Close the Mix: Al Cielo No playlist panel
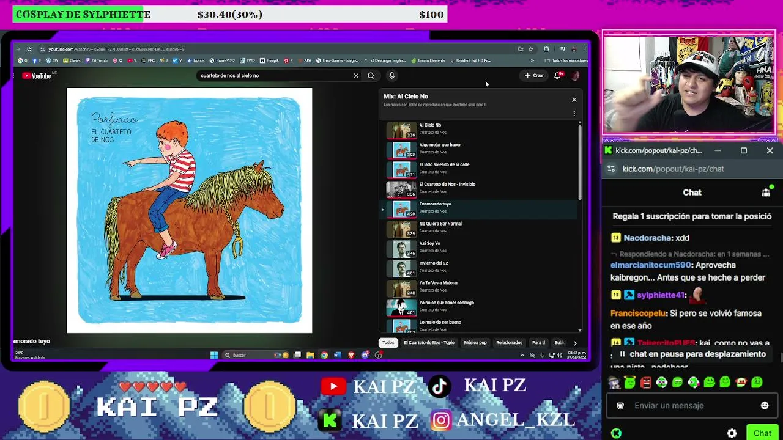Viewport: 783px width, 440px height. tap(574, 100)
